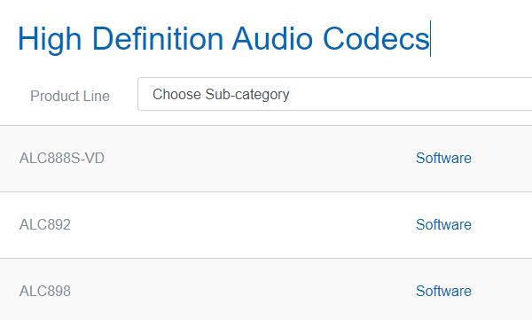532x320 pixels.
Task: Select the ALC888S-VD product name
Action: 62,158
